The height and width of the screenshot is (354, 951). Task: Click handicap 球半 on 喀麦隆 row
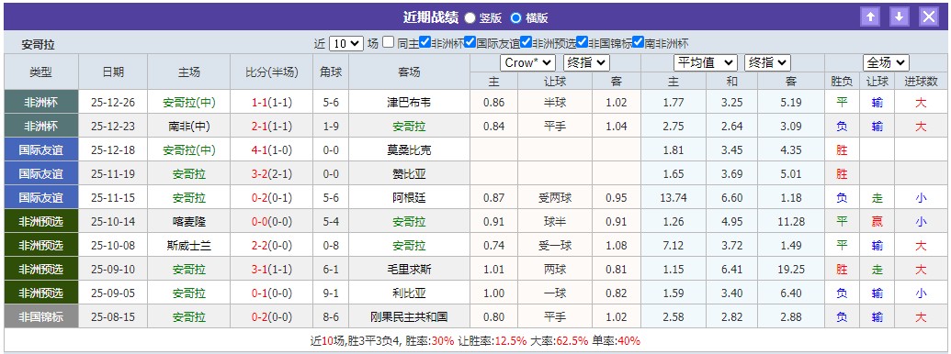tap(555, 221)
